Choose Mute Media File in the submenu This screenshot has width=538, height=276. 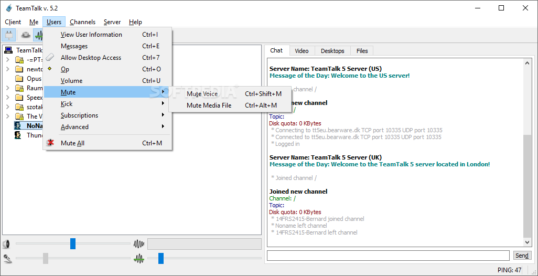click(x=230, y=105)
